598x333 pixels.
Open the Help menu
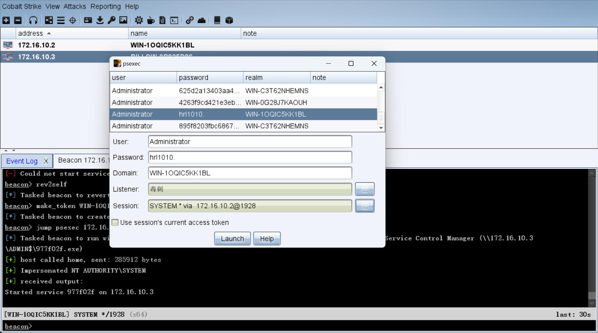click(132, 6)
